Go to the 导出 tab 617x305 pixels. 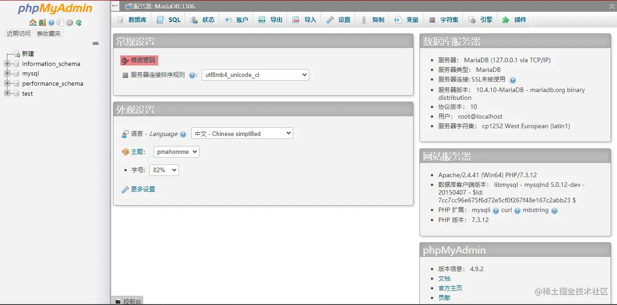click(x=270, y=20)
